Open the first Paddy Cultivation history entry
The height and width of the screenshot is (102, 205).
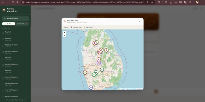point(16,46)
